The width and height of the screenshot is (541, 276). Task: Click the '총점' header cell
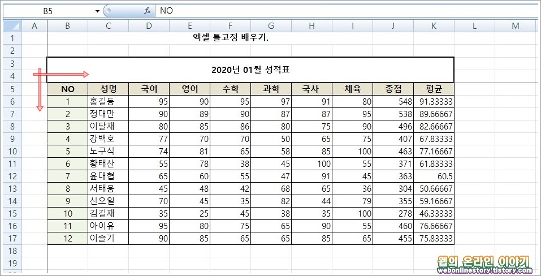393,89
